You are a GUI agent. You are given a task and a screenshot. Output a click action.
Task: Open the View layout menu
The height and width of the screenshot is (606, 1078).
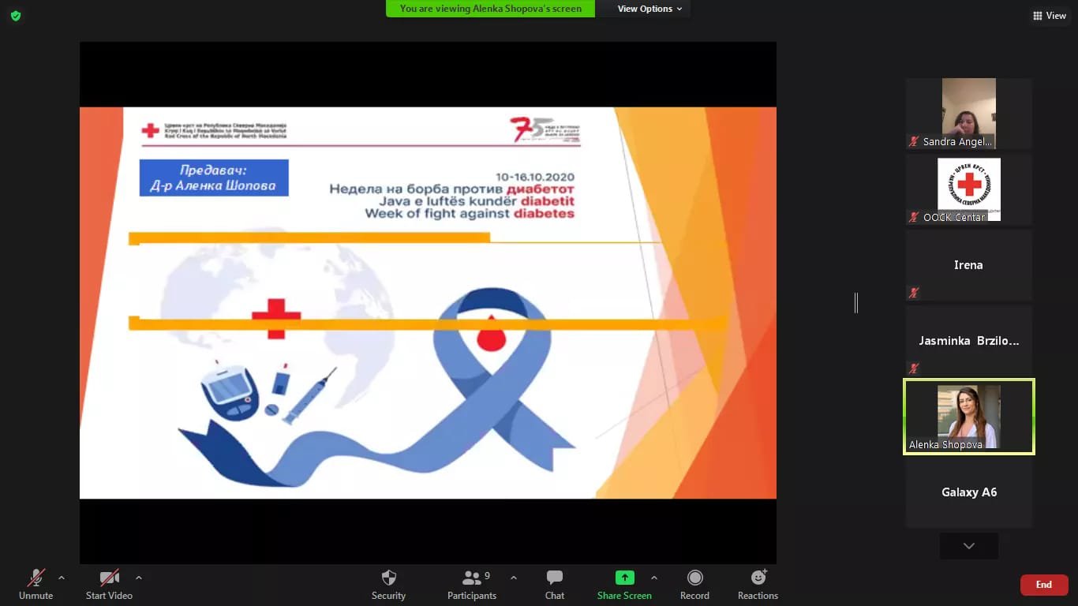point(1049,16)
